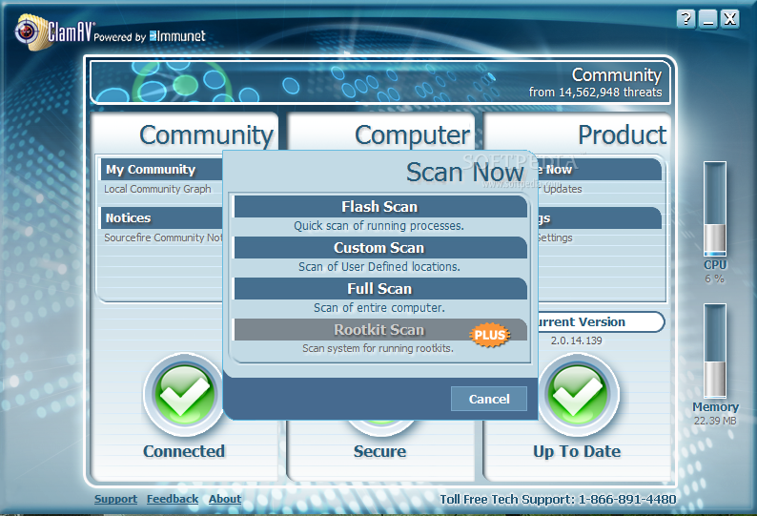Viewport: 757px width, 516px height.
Task: Click the Community panel heading
Action: 206,134
